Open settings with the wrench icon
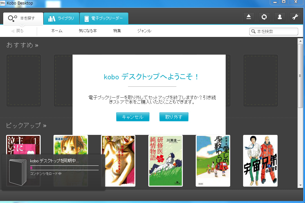This screenshot has width=305, height=203. click(x=295, y=17)
